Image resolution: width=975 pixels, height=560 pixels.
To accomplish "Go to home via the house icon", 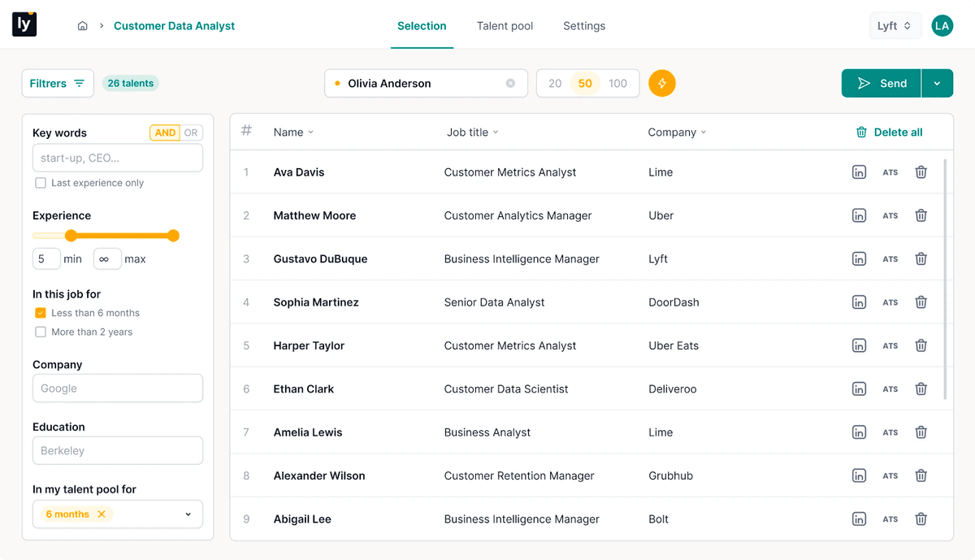I will [83, 26].
